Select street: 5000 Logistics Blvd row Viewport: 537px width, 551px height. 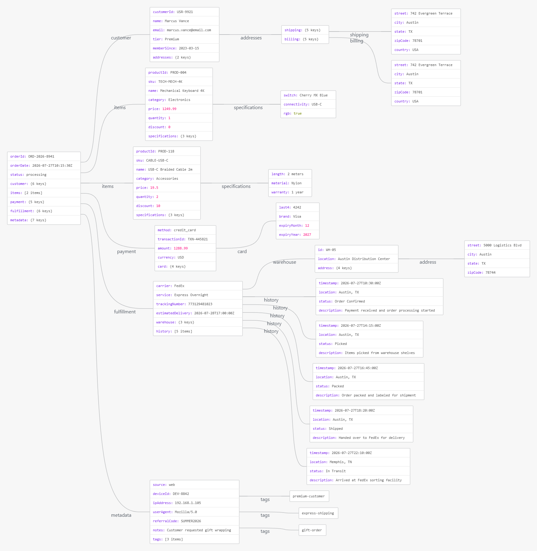point(497,245)
